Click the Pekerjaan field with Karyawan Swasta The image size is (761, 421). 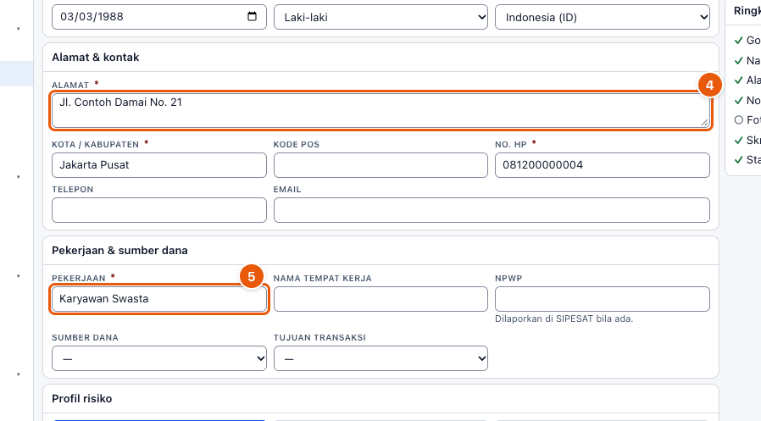pyautogui.click(x=159, y=299)
